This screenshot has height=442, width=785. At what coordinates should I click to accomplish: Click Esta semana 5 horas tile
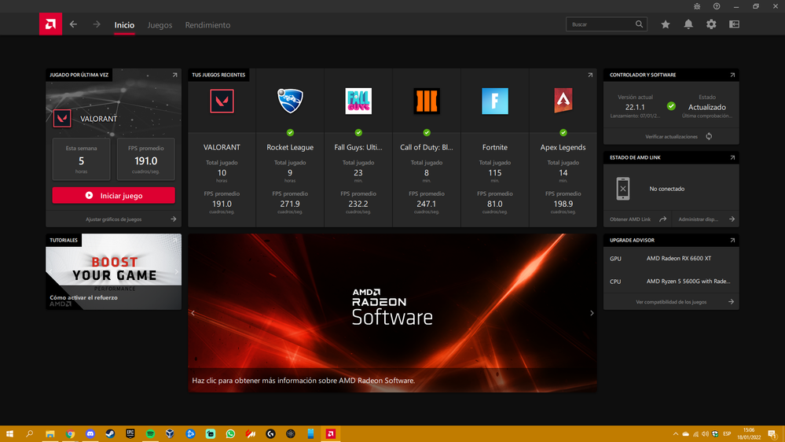point(81,160)
